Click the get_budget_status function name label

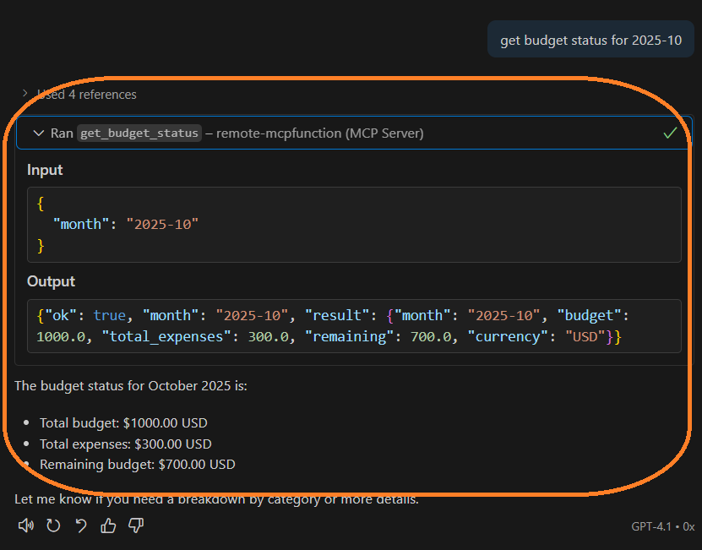click(x=139, y=133)
